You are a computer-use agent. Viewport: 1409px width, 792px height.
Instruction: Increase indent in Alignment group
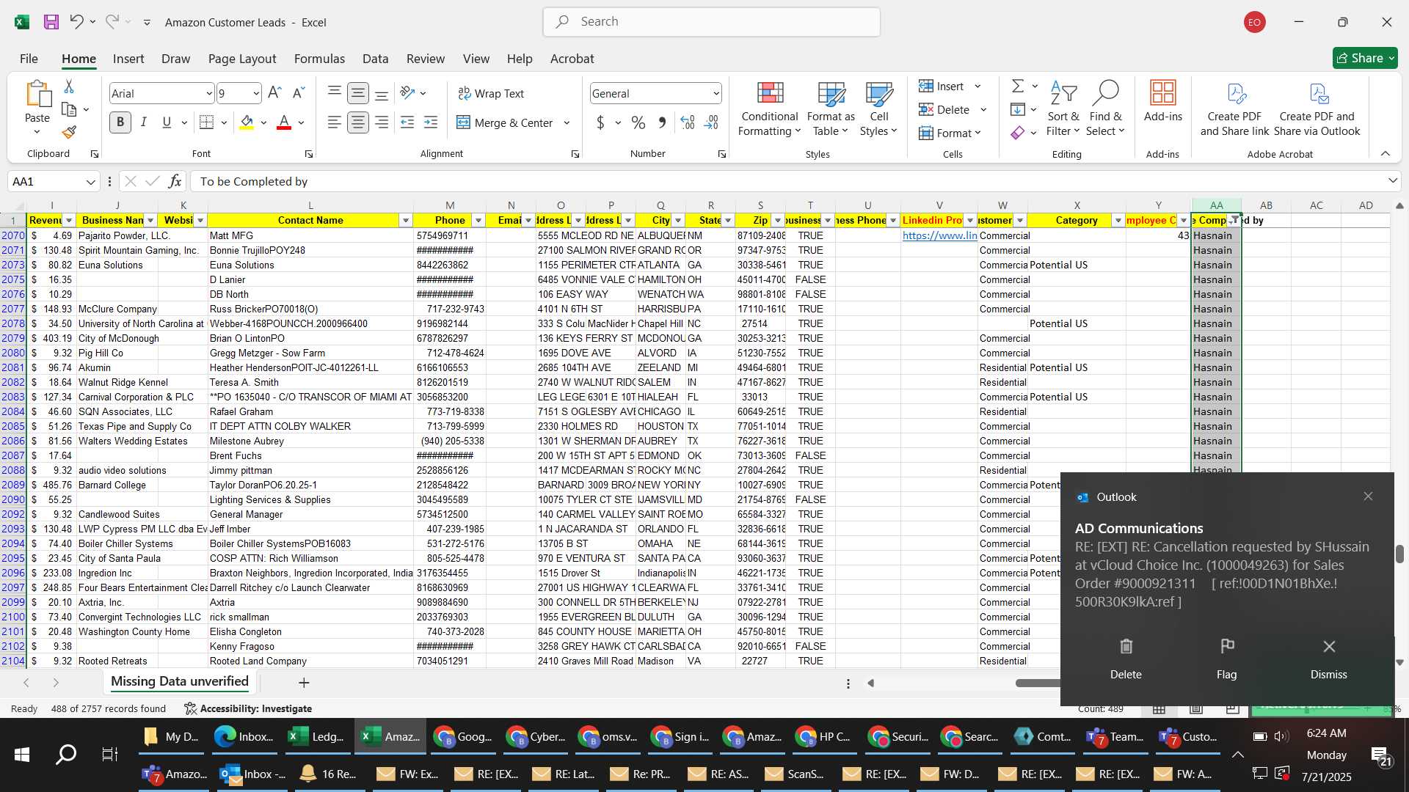coord(431,122)
